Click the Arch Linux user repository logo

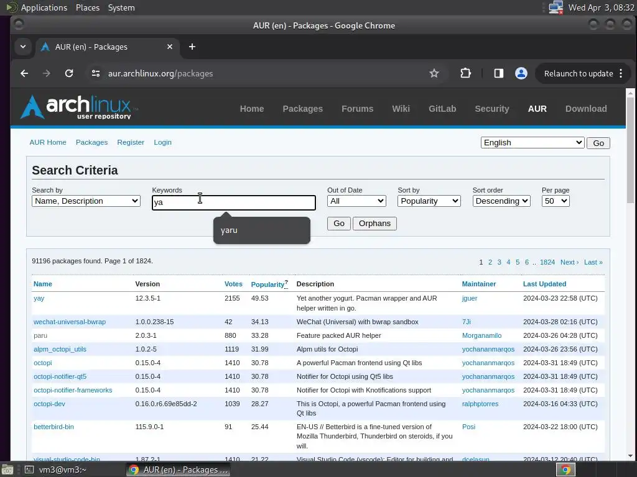click(80, 107)
